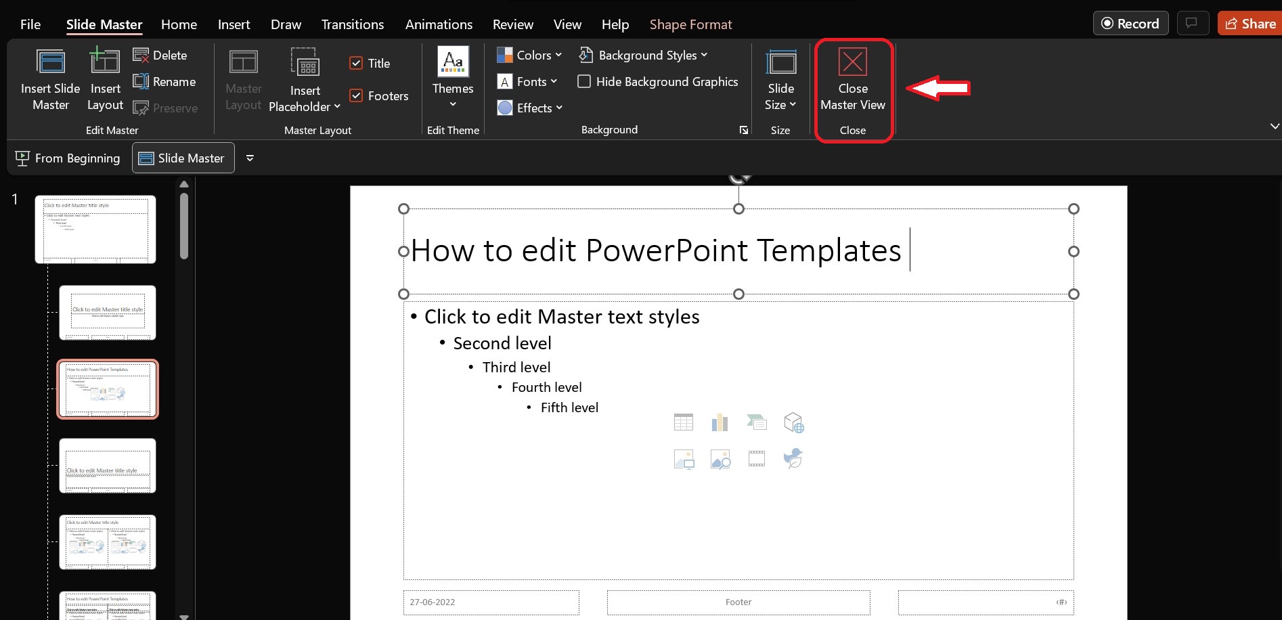The width and height of the screenshot is (1282, 620).
Task: Expand Background Styles menu
Action: 644,56
